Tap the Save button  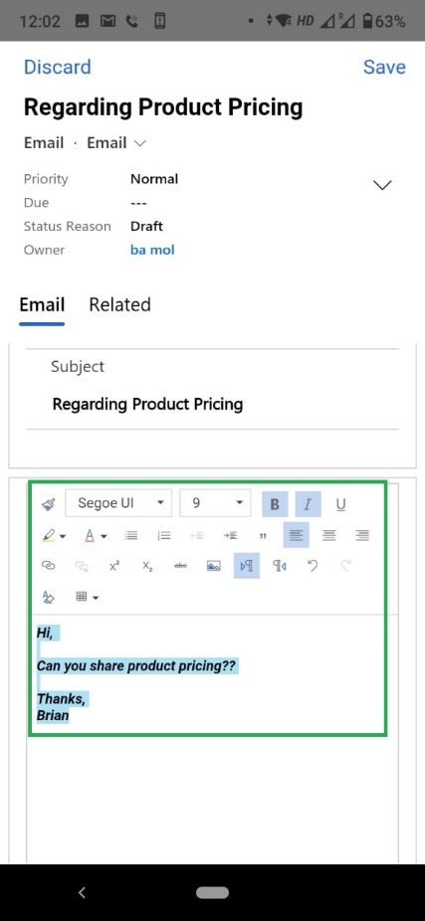tap(384, 67)
